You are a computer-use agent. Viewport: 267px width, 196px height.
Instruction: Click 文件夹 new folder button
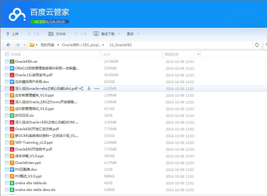tap(57, 34)
